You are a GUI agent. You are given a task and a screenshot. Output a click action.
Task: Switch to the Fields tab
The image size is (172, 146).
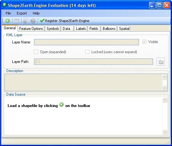[94, 29]
